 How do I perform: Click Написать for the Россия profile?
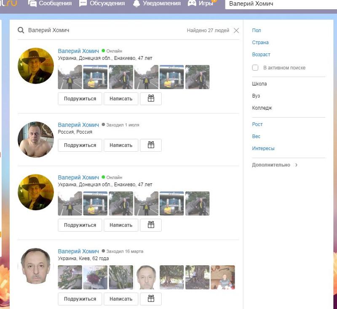click(121, 145)
